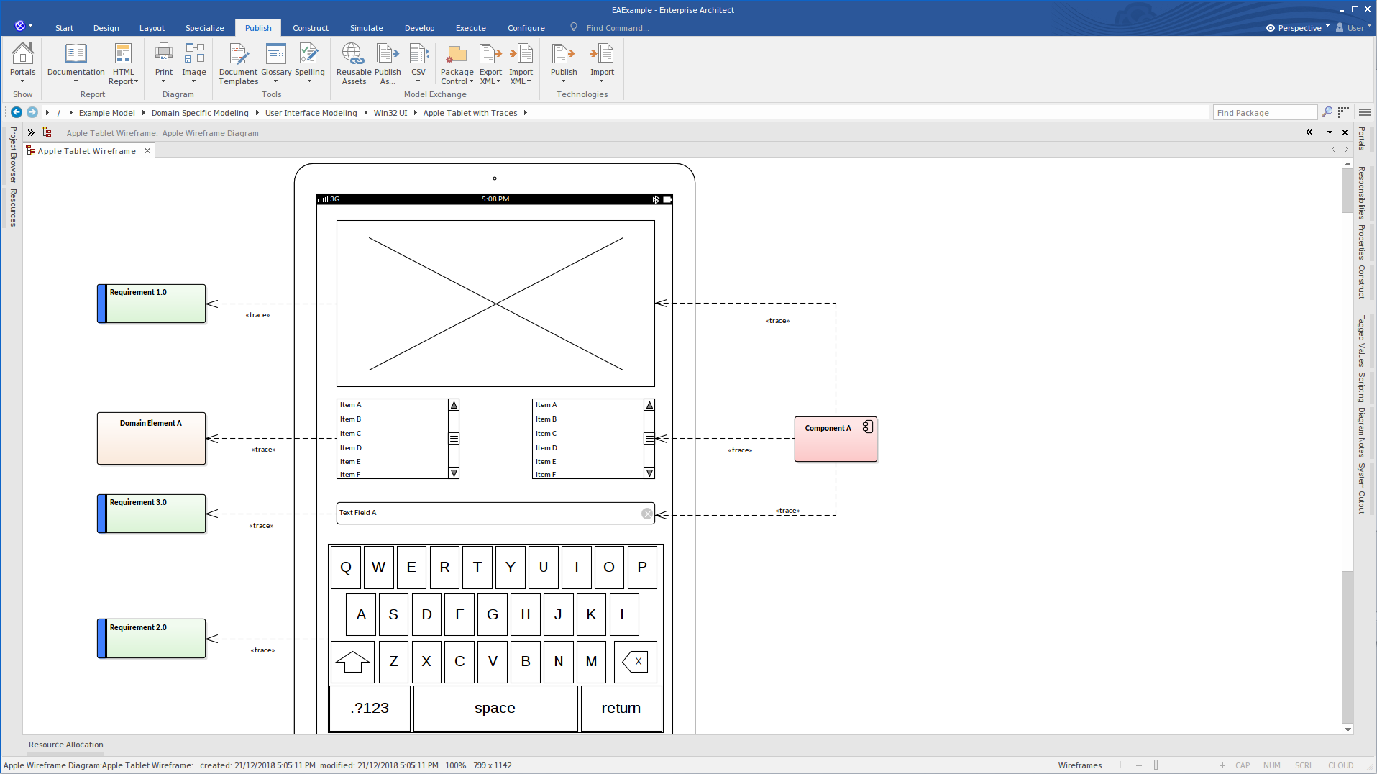Click Export XML icon
The image size is (1377, 774).
tap(490, 63)
